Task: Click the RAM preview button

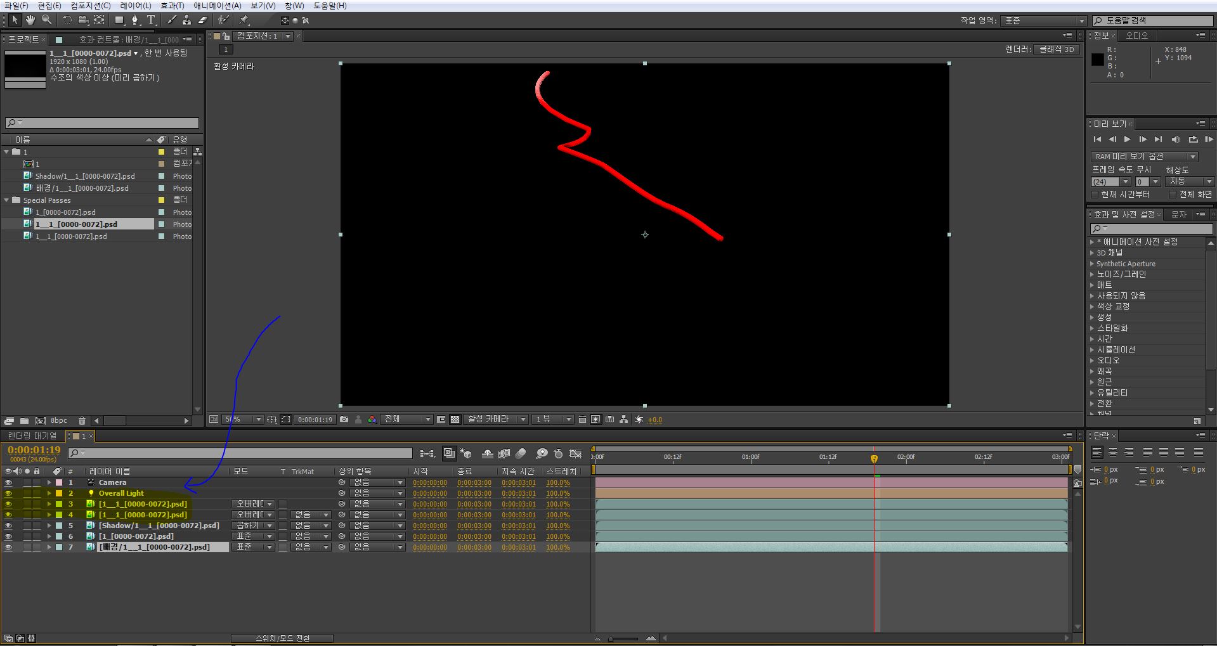Action: click(x=1209, y=139)
